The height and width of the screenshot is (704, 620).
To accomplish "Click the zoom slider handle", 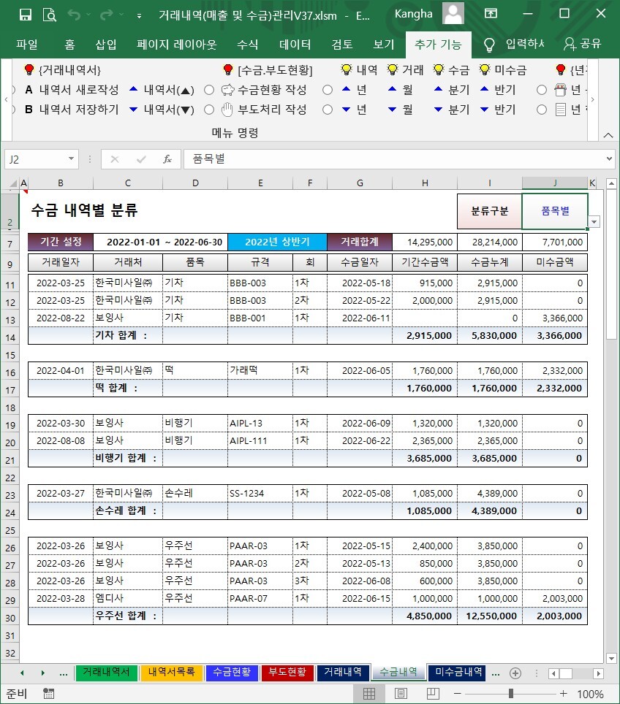I will tap(511, 694).
